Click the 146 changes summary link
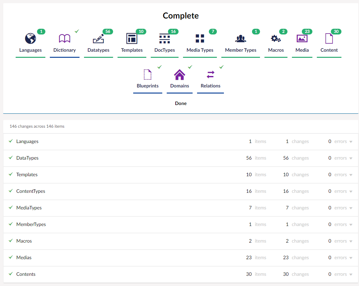Screen dimensions: 359x286 pyautogui.click(x=37, y=126)
